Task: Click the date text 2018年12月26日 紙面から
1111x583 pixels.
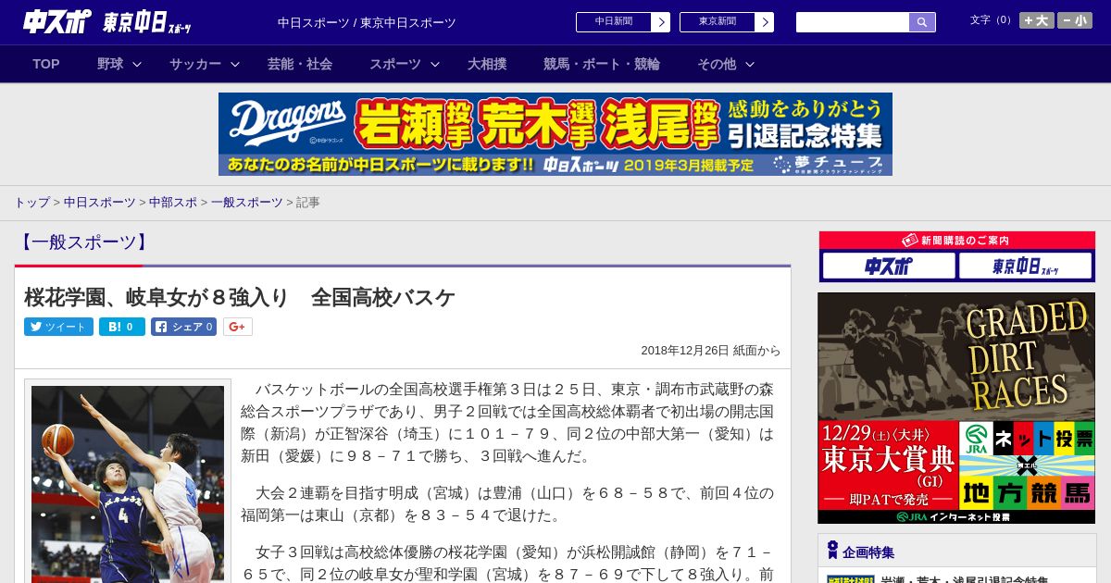Action: [x=711, y=351]
